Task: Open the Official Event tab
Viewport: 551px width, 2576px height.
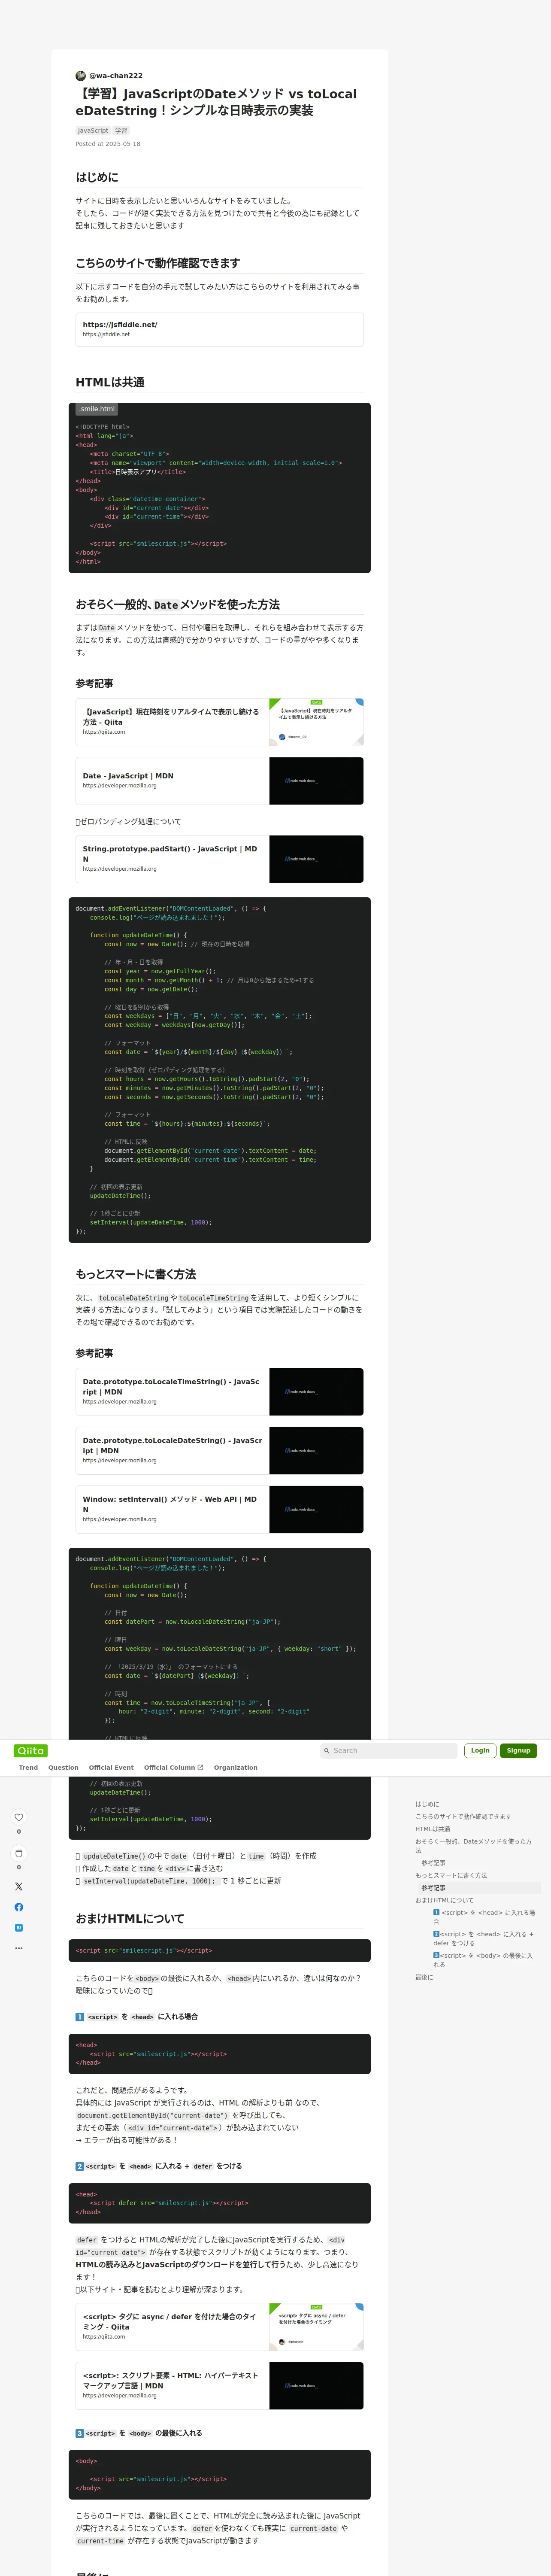Action: click(x=111, y=1767)
